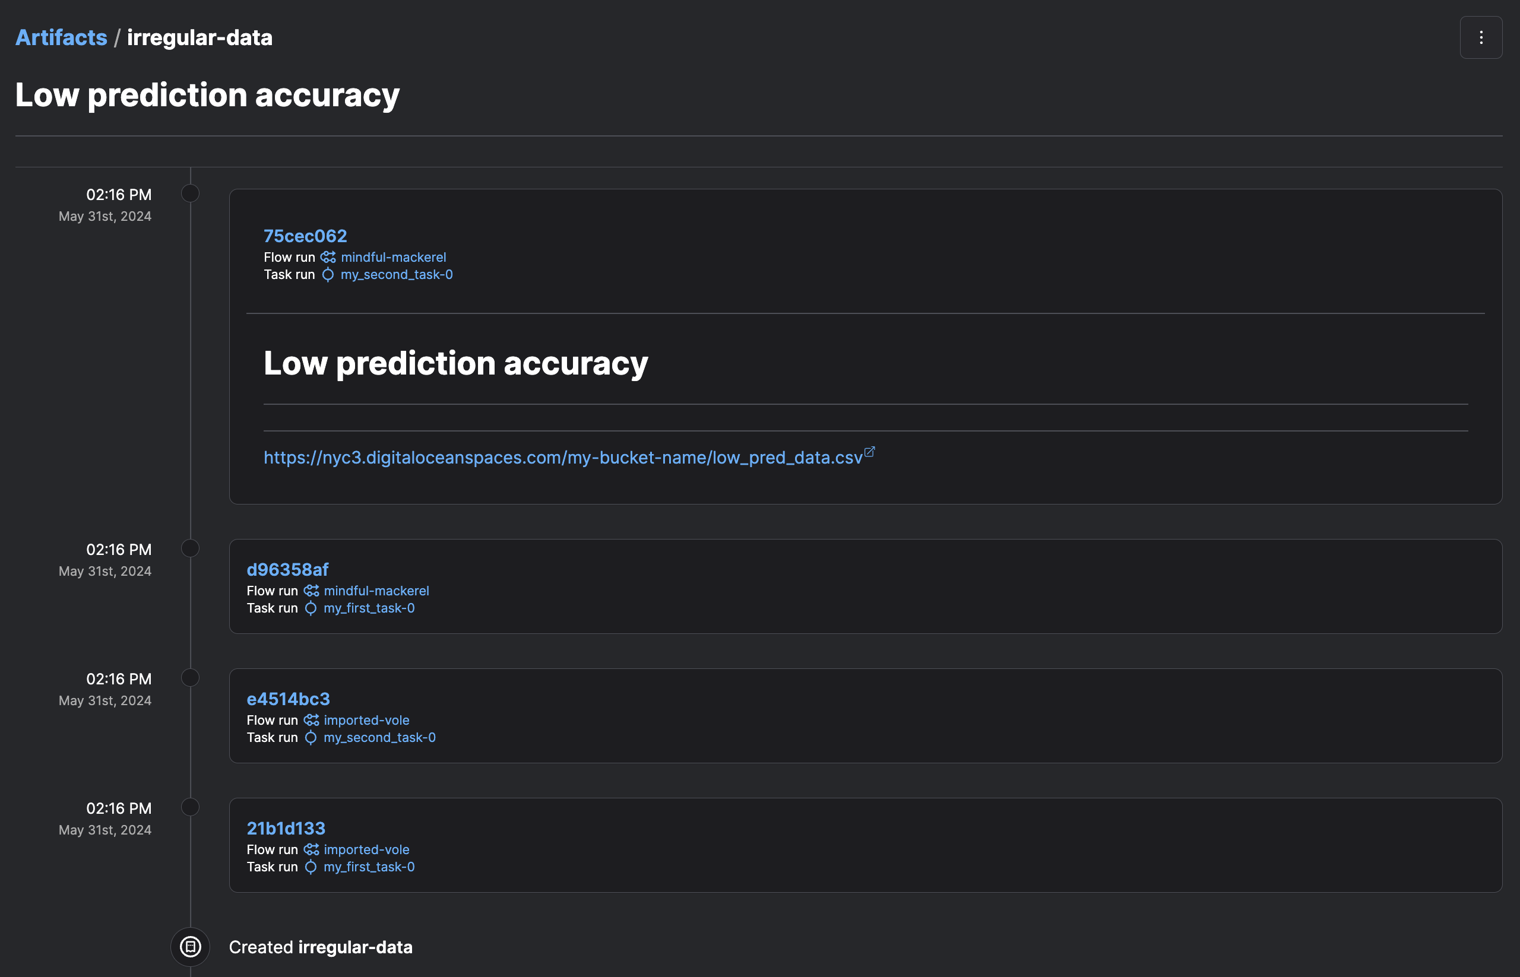Click task run icon in 21b1d133 card
Screen dimensions: 1520x977
[311, 867]
